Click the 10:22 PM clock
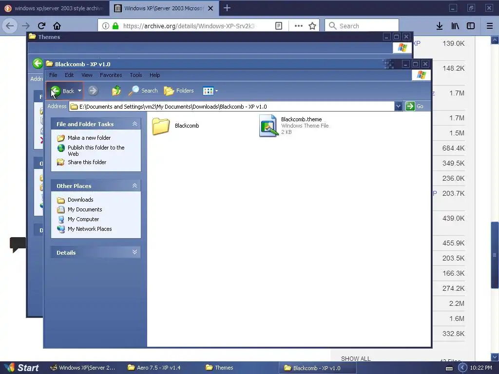The image size is (499, 374). [481, 368]
